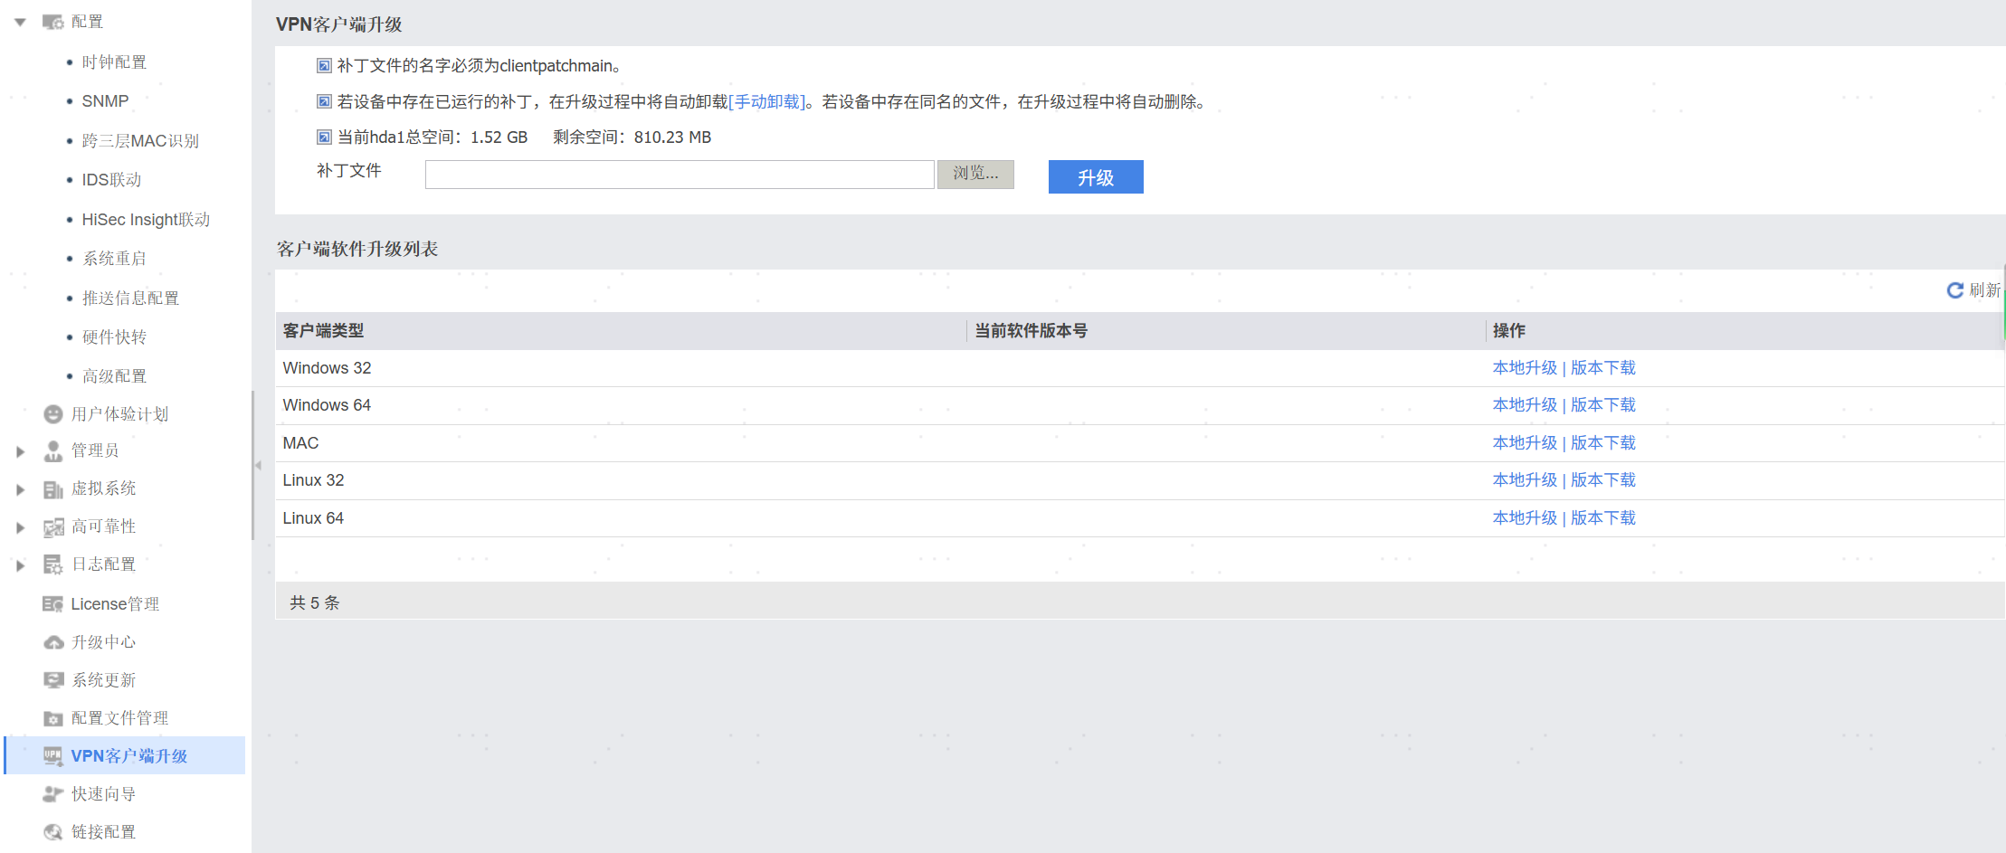Expand the 日志配置 tree node
Image resolution: width=2006 pixels, height=853 pixels.
pyautogui.click(x=20, y=565)
